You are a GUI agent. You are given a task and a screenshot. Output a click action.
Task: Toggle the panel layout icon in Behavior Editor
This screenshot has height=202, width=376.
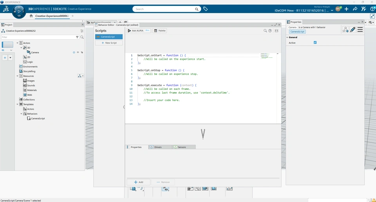(277, 31)
